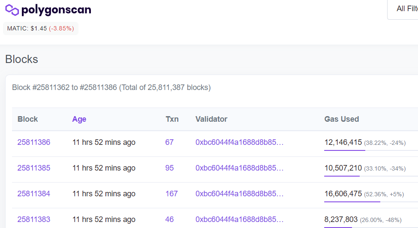Show the 95 transactions in block 25811385

coord(169,168)
